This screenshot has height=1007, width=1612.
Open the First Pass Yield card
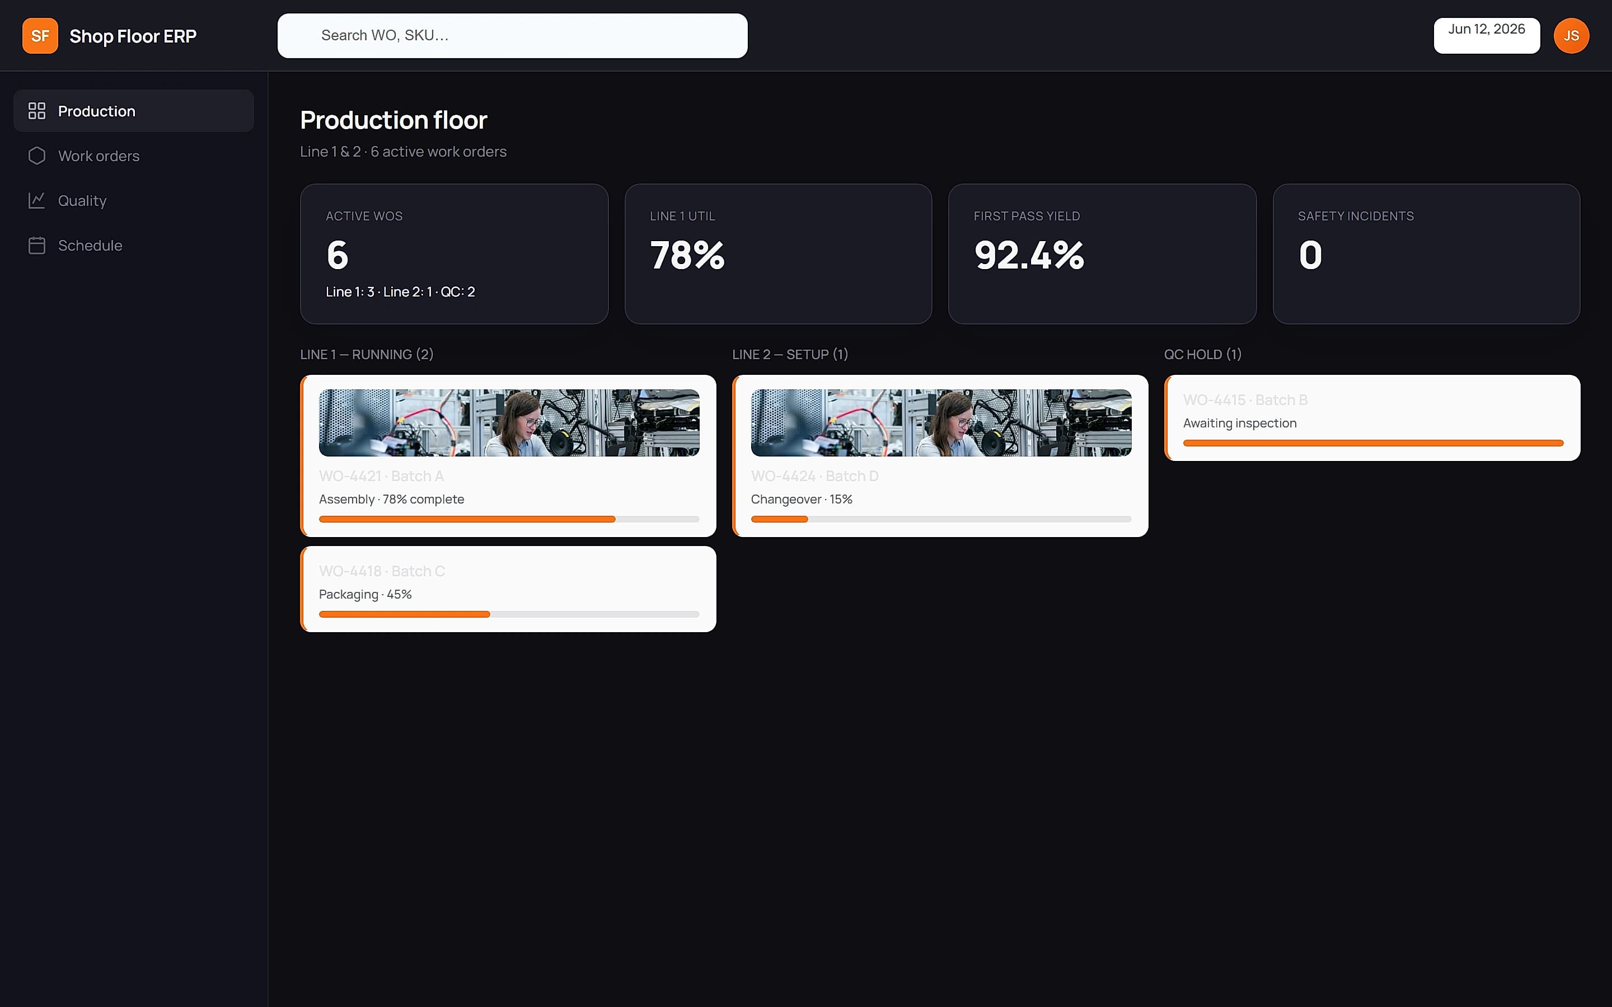point(1102,254)
